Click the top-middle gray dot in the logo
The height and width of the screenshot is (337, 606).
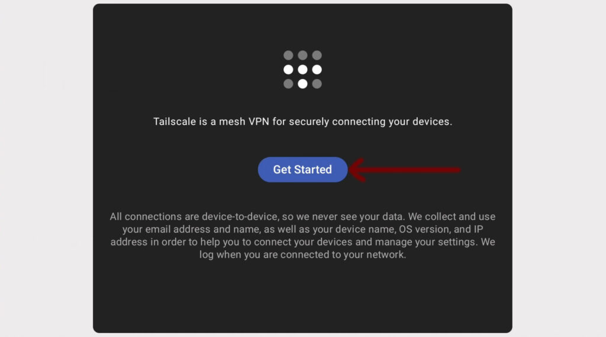pyautogui.click(x=302, y=55)
